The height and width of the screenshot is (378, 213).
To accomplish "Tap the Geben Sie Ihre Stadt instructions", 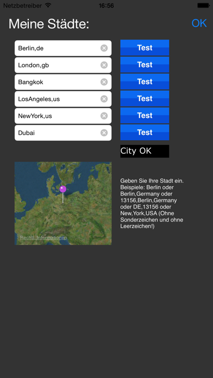I will (152, 204).
